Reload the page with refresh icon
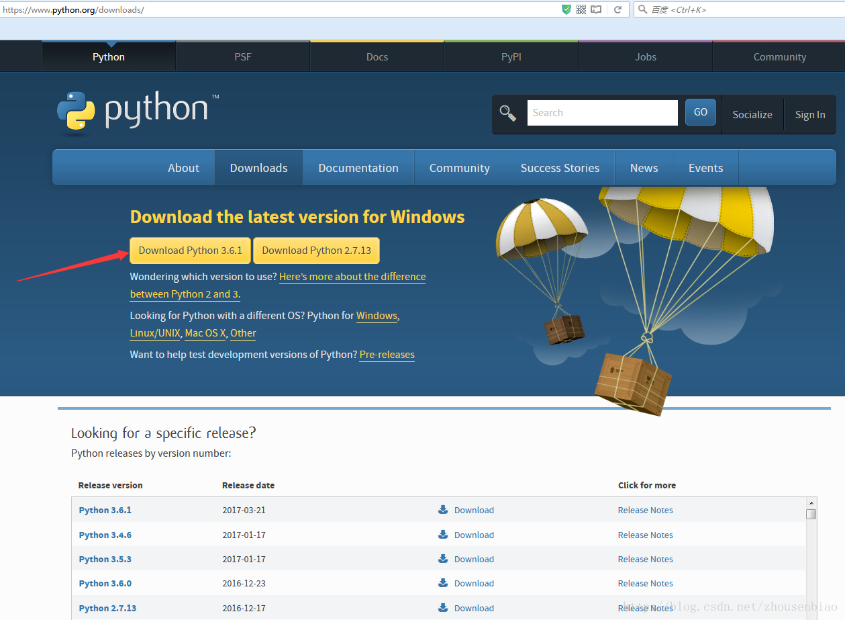 618,9
